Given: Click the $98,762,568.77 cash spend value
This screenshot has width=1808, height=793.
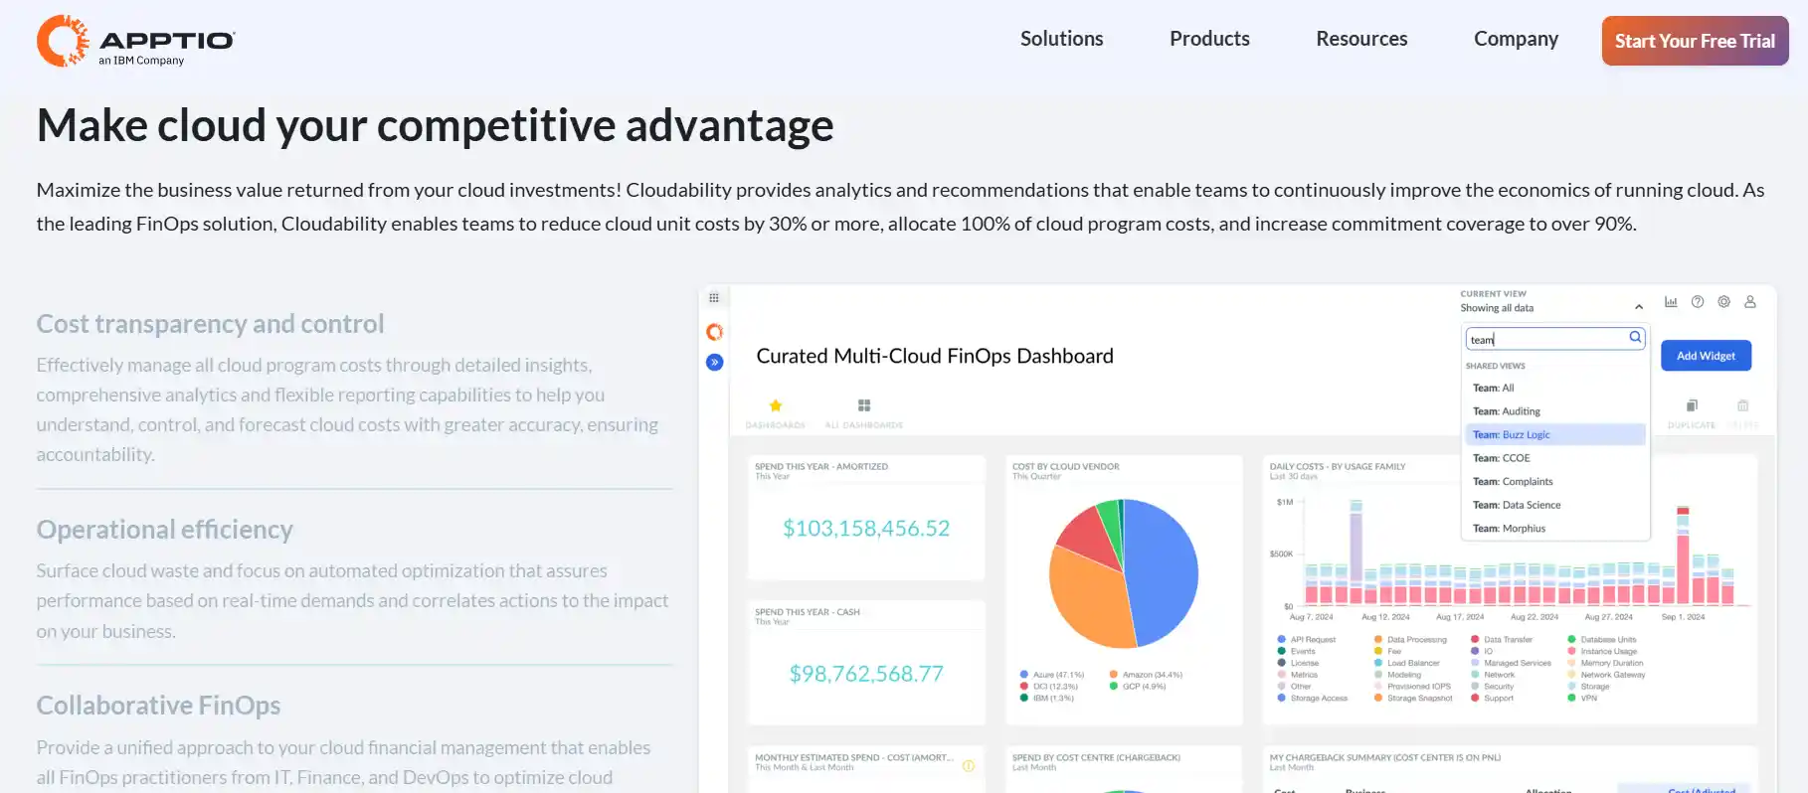Looking at the screenshot, I should click(866, 674).
